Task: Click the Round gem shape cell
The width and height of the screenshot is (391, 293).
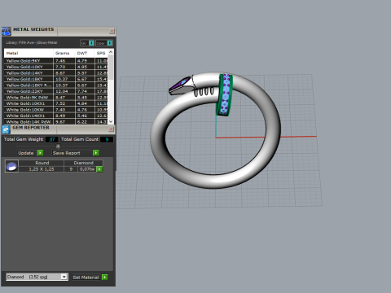Action: coord(42,163)
